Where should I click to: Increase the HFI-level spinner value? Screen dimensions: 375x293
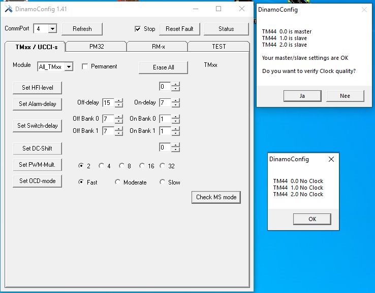tap(175, 85)
